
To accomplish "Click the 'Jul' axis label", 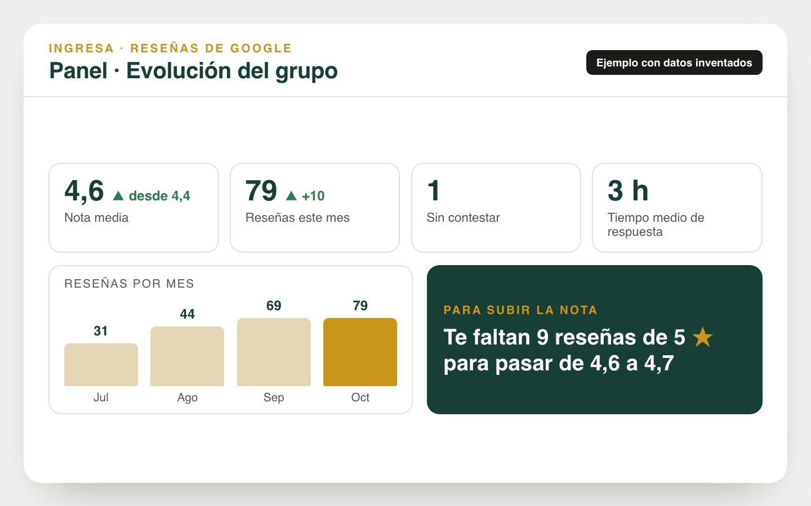I will pyautogui.click(x=101, y=397).
